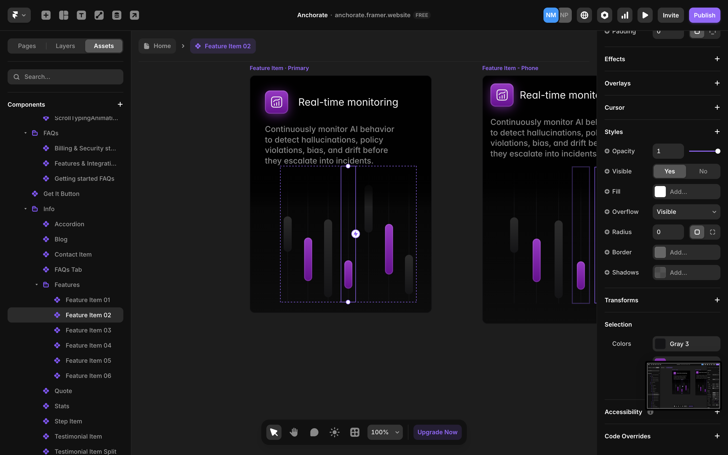Set Visible to No

(x=703, y=171)
